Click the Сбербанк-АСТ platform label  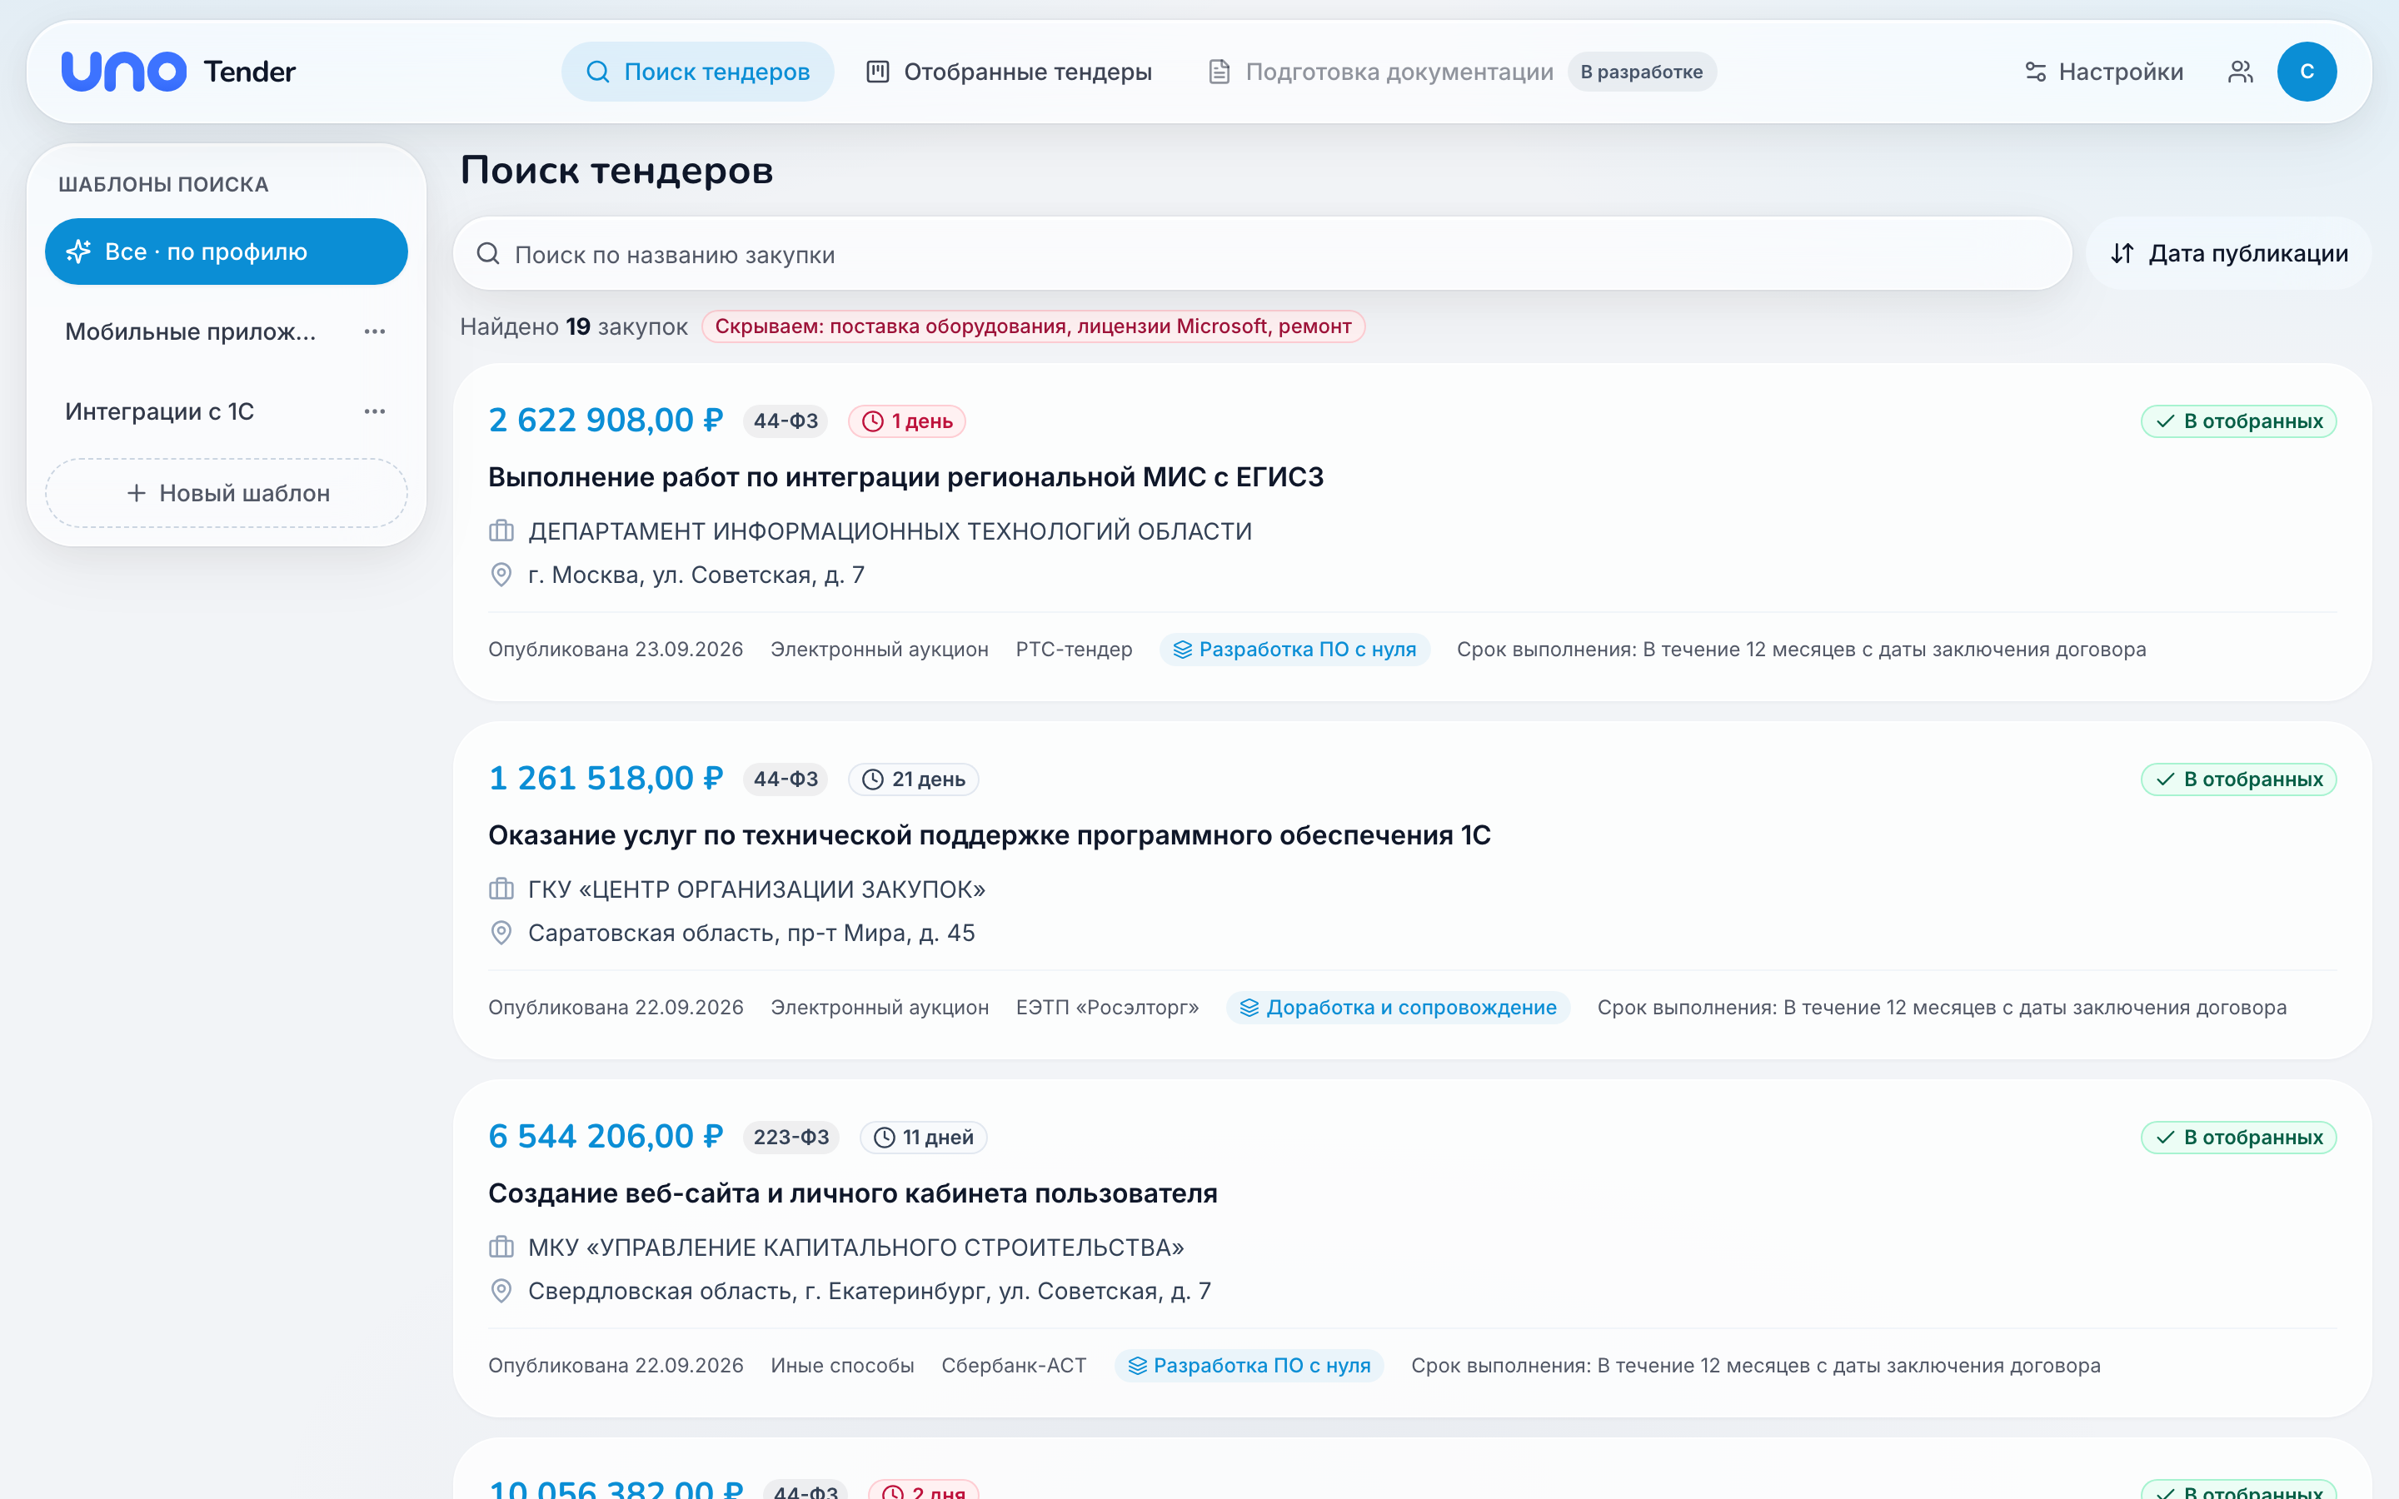point(1013,1365)
